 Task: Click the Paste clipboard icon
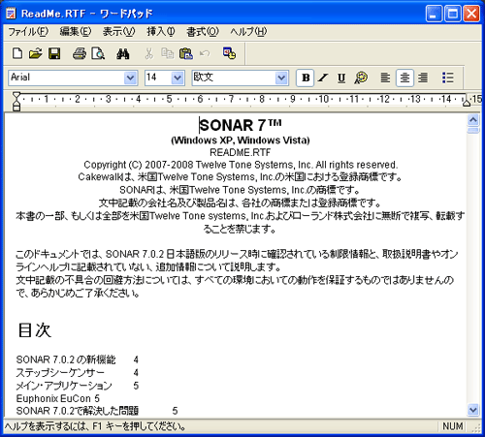click(186, 53)
